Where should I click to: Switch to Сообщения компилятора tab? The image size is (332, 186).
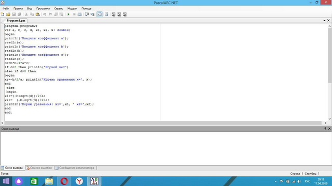pos(75,168)
